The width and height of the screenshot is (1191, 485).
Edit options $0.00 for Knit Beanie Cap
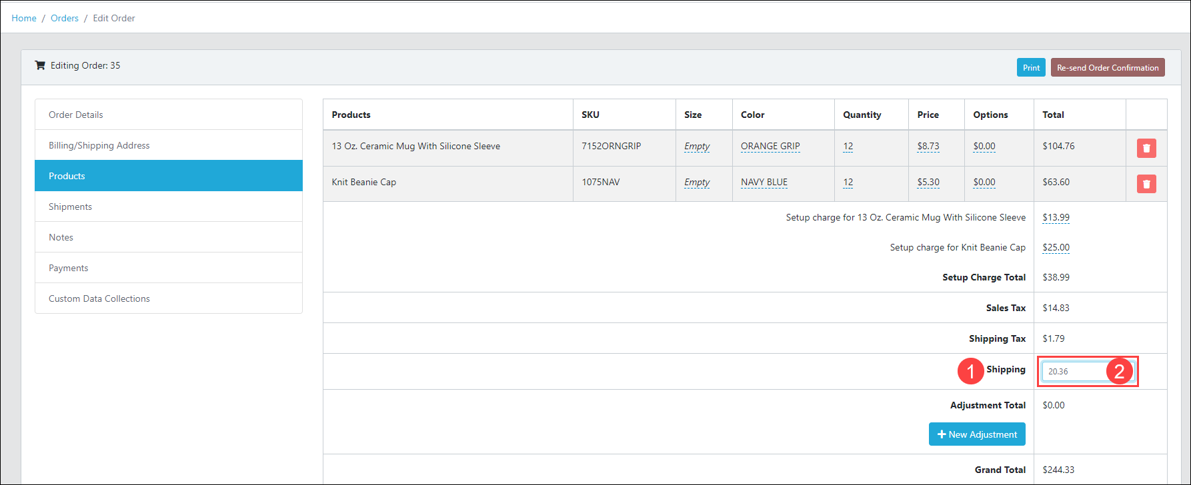click(984, 182)
